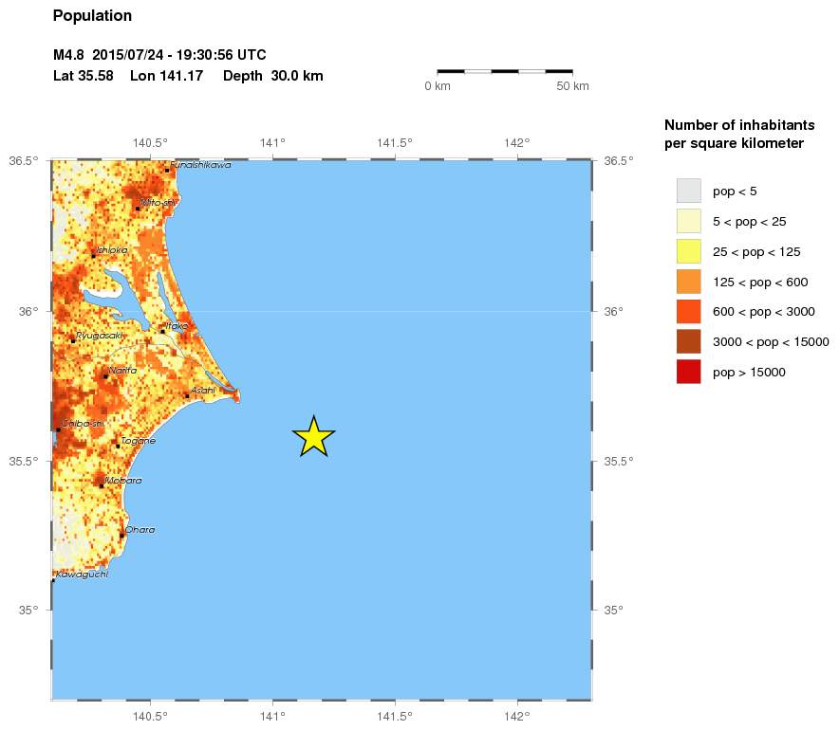Click the Mobara city marker

pyautogui.click(x=102, y=485)
